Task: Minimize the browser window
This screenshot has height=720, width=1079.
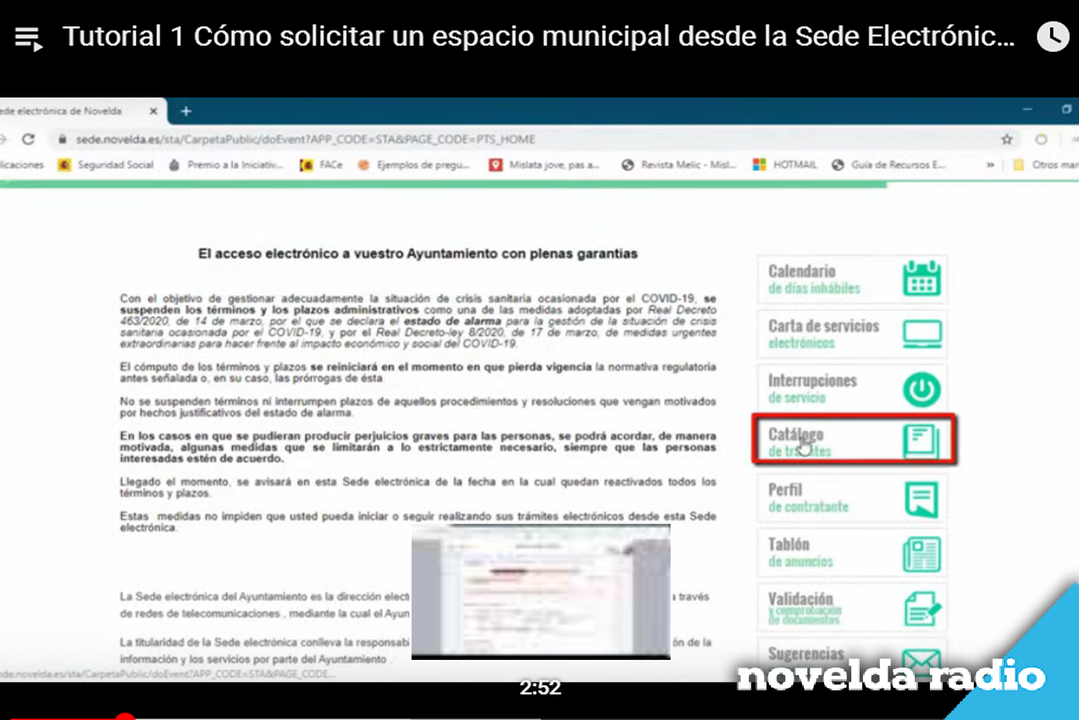Action: click(1027, 110)
